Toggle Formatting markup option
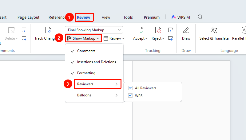The height and width of the screenshot is (140, 246). pos(94,73)
